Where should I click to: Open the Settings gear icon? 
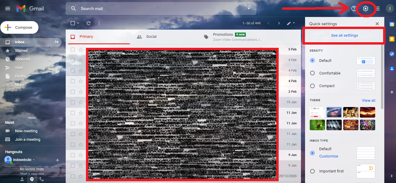point(365,9)
